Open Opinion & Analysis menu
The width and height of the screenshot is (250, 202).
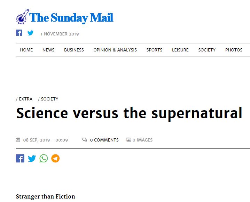(x=115, y=50)
